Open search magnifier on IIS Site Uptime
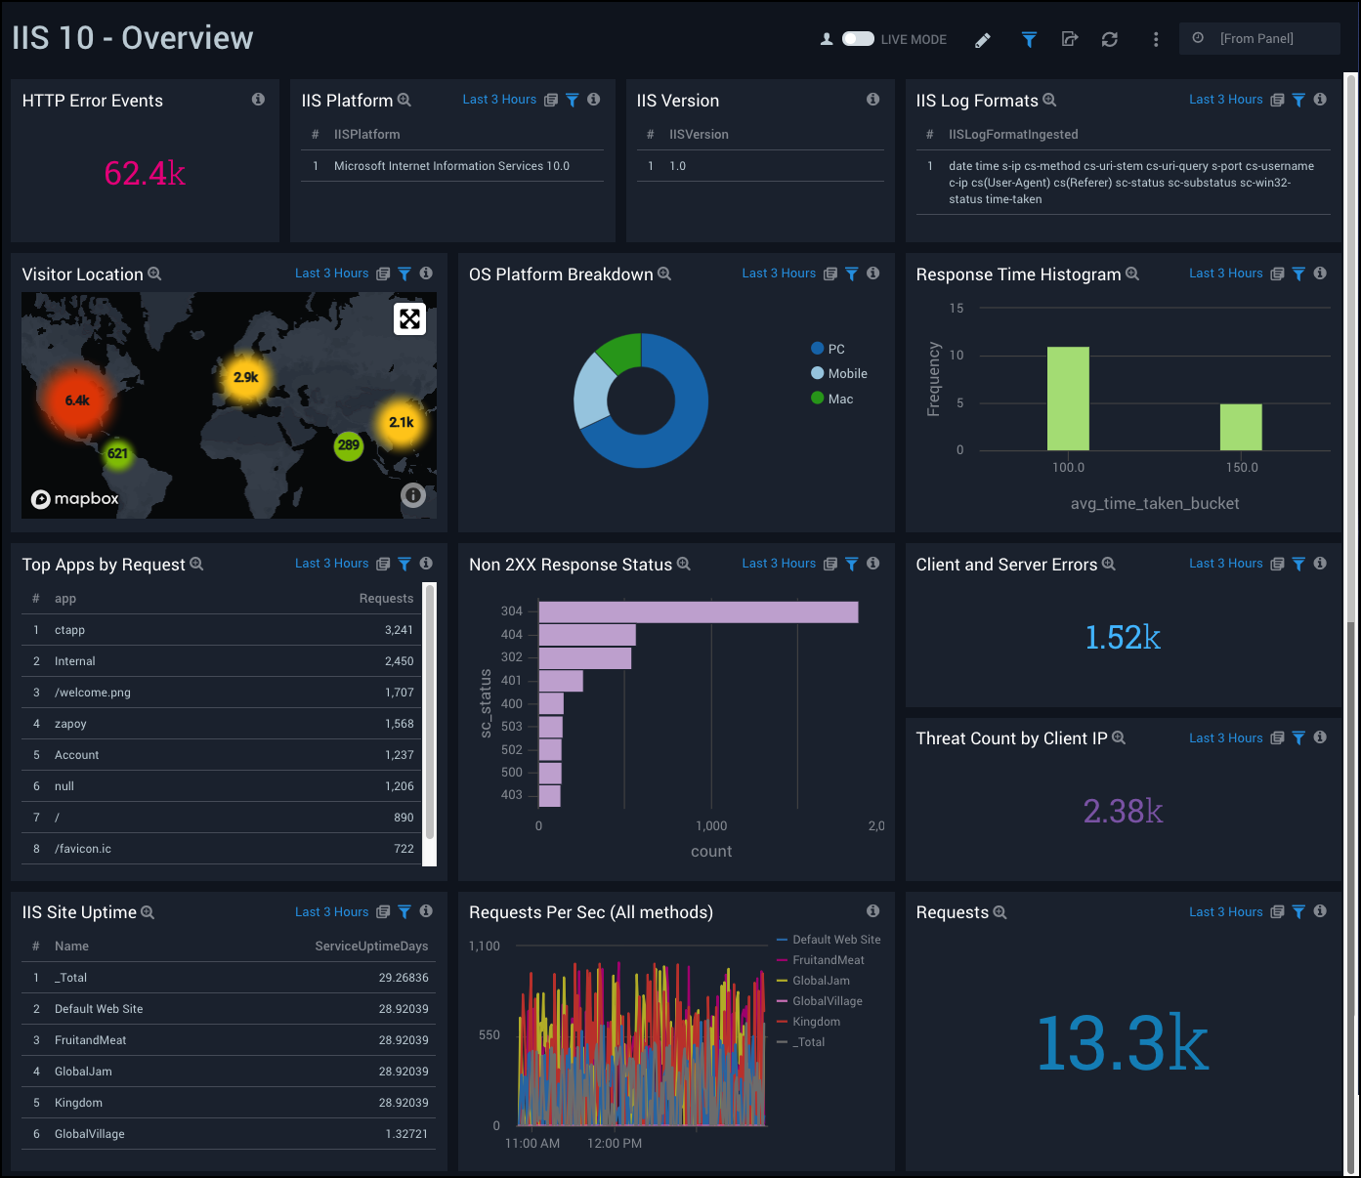Image resolution: width=1361 pixels, height=1178 pixels. (148, 912)
